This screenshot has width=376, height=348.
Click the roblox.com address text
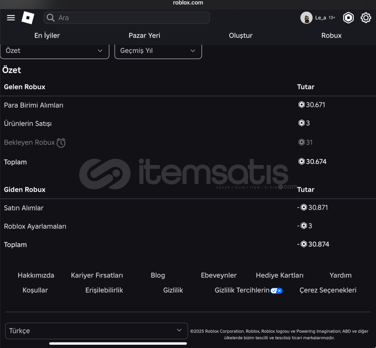pyautogui.click(x=188, y=3)
